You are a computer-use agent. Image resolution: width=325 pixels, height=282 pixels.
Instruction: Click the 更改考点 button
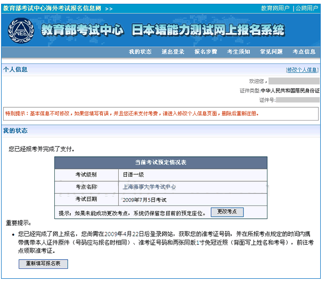point(227,212)
